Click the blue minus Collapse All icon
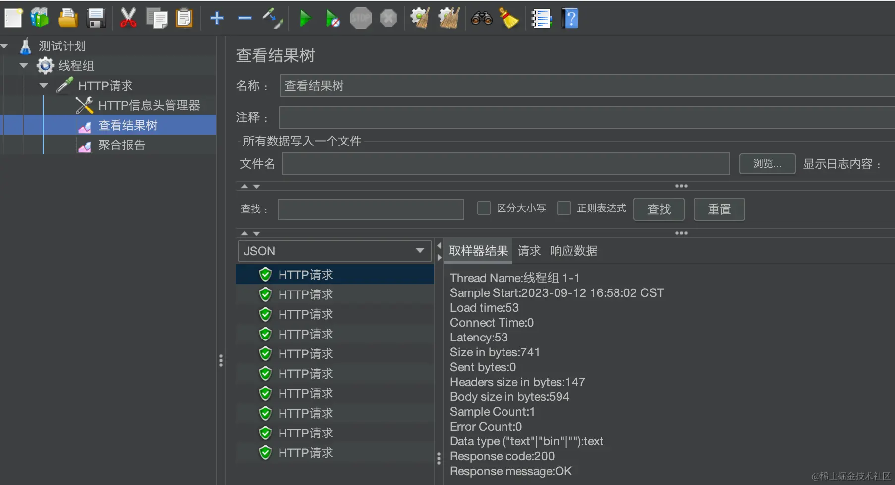This screenshot has width=895, height=485. [245, 18]
